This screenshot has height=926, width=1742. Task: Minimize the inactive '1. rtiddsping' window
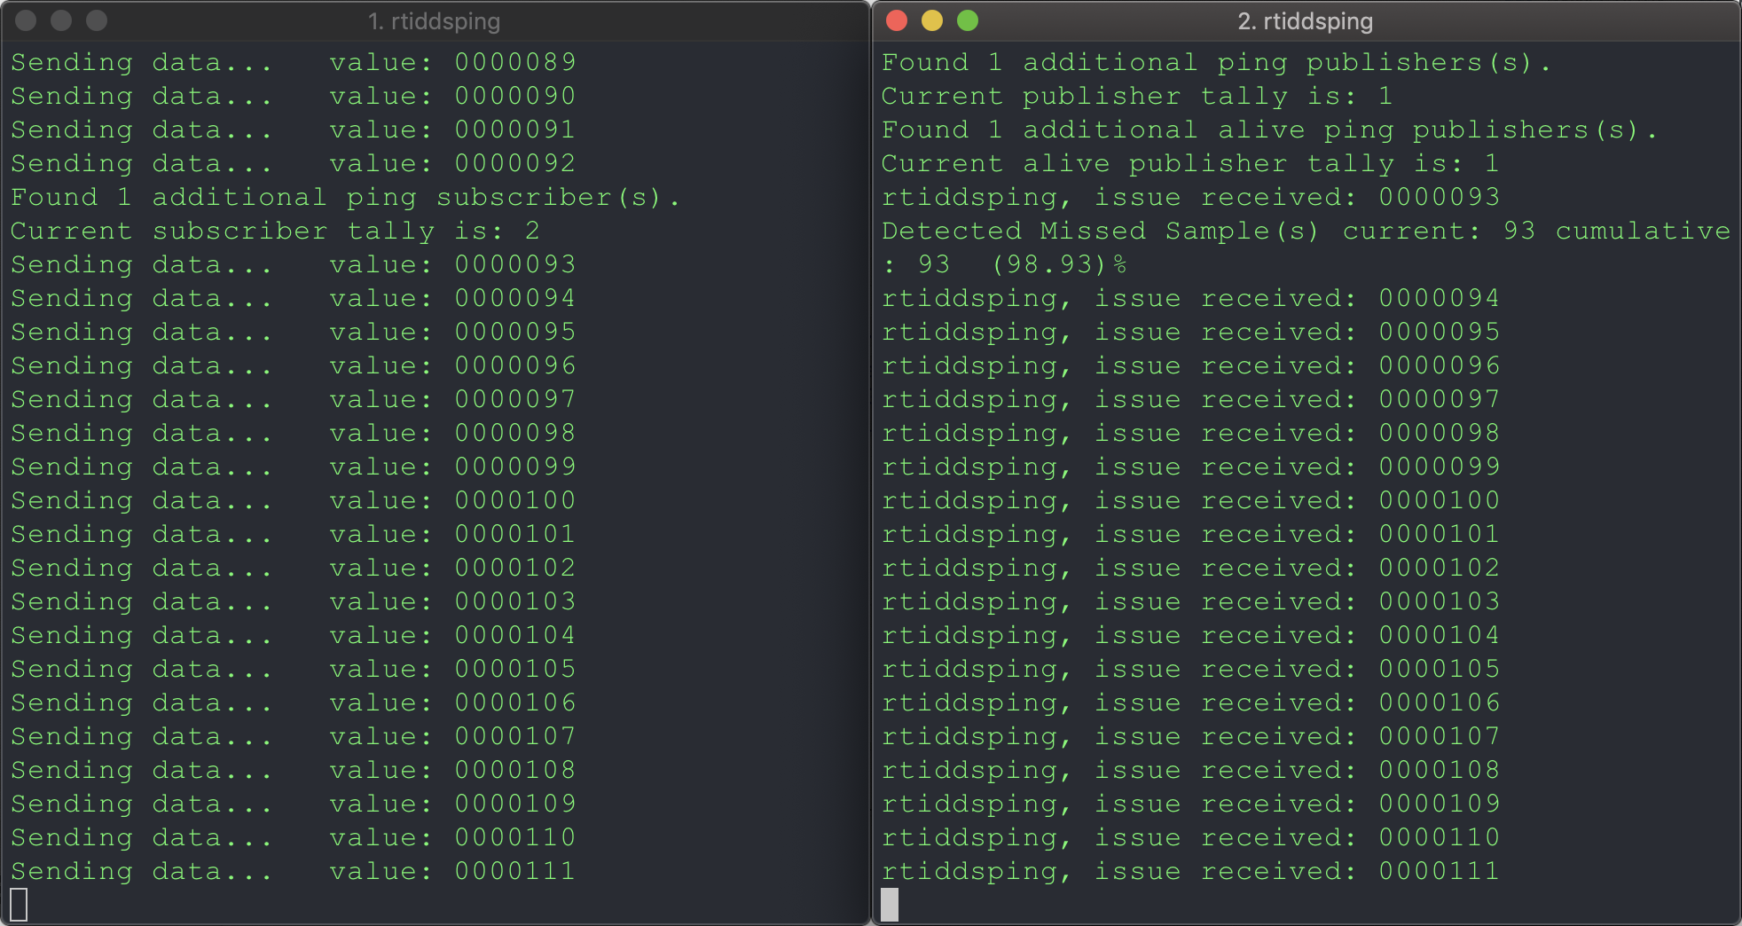tap(61, 20)
